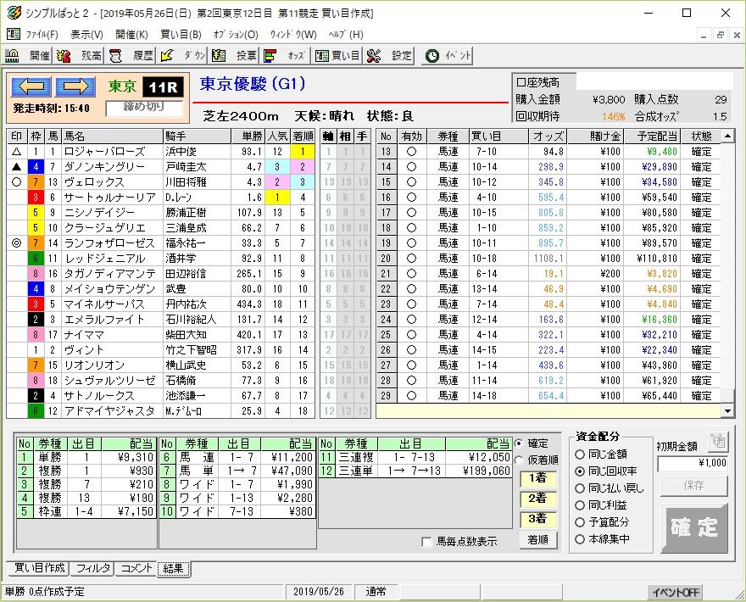The image size is (746, 602).
Task: Click the ▲ mark for ダノンキングリー
Action: click(x=17, y=167)
